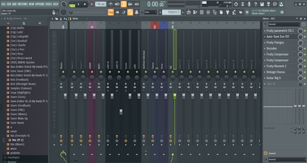Open the TOOLS menu

[x=49, y=4]
